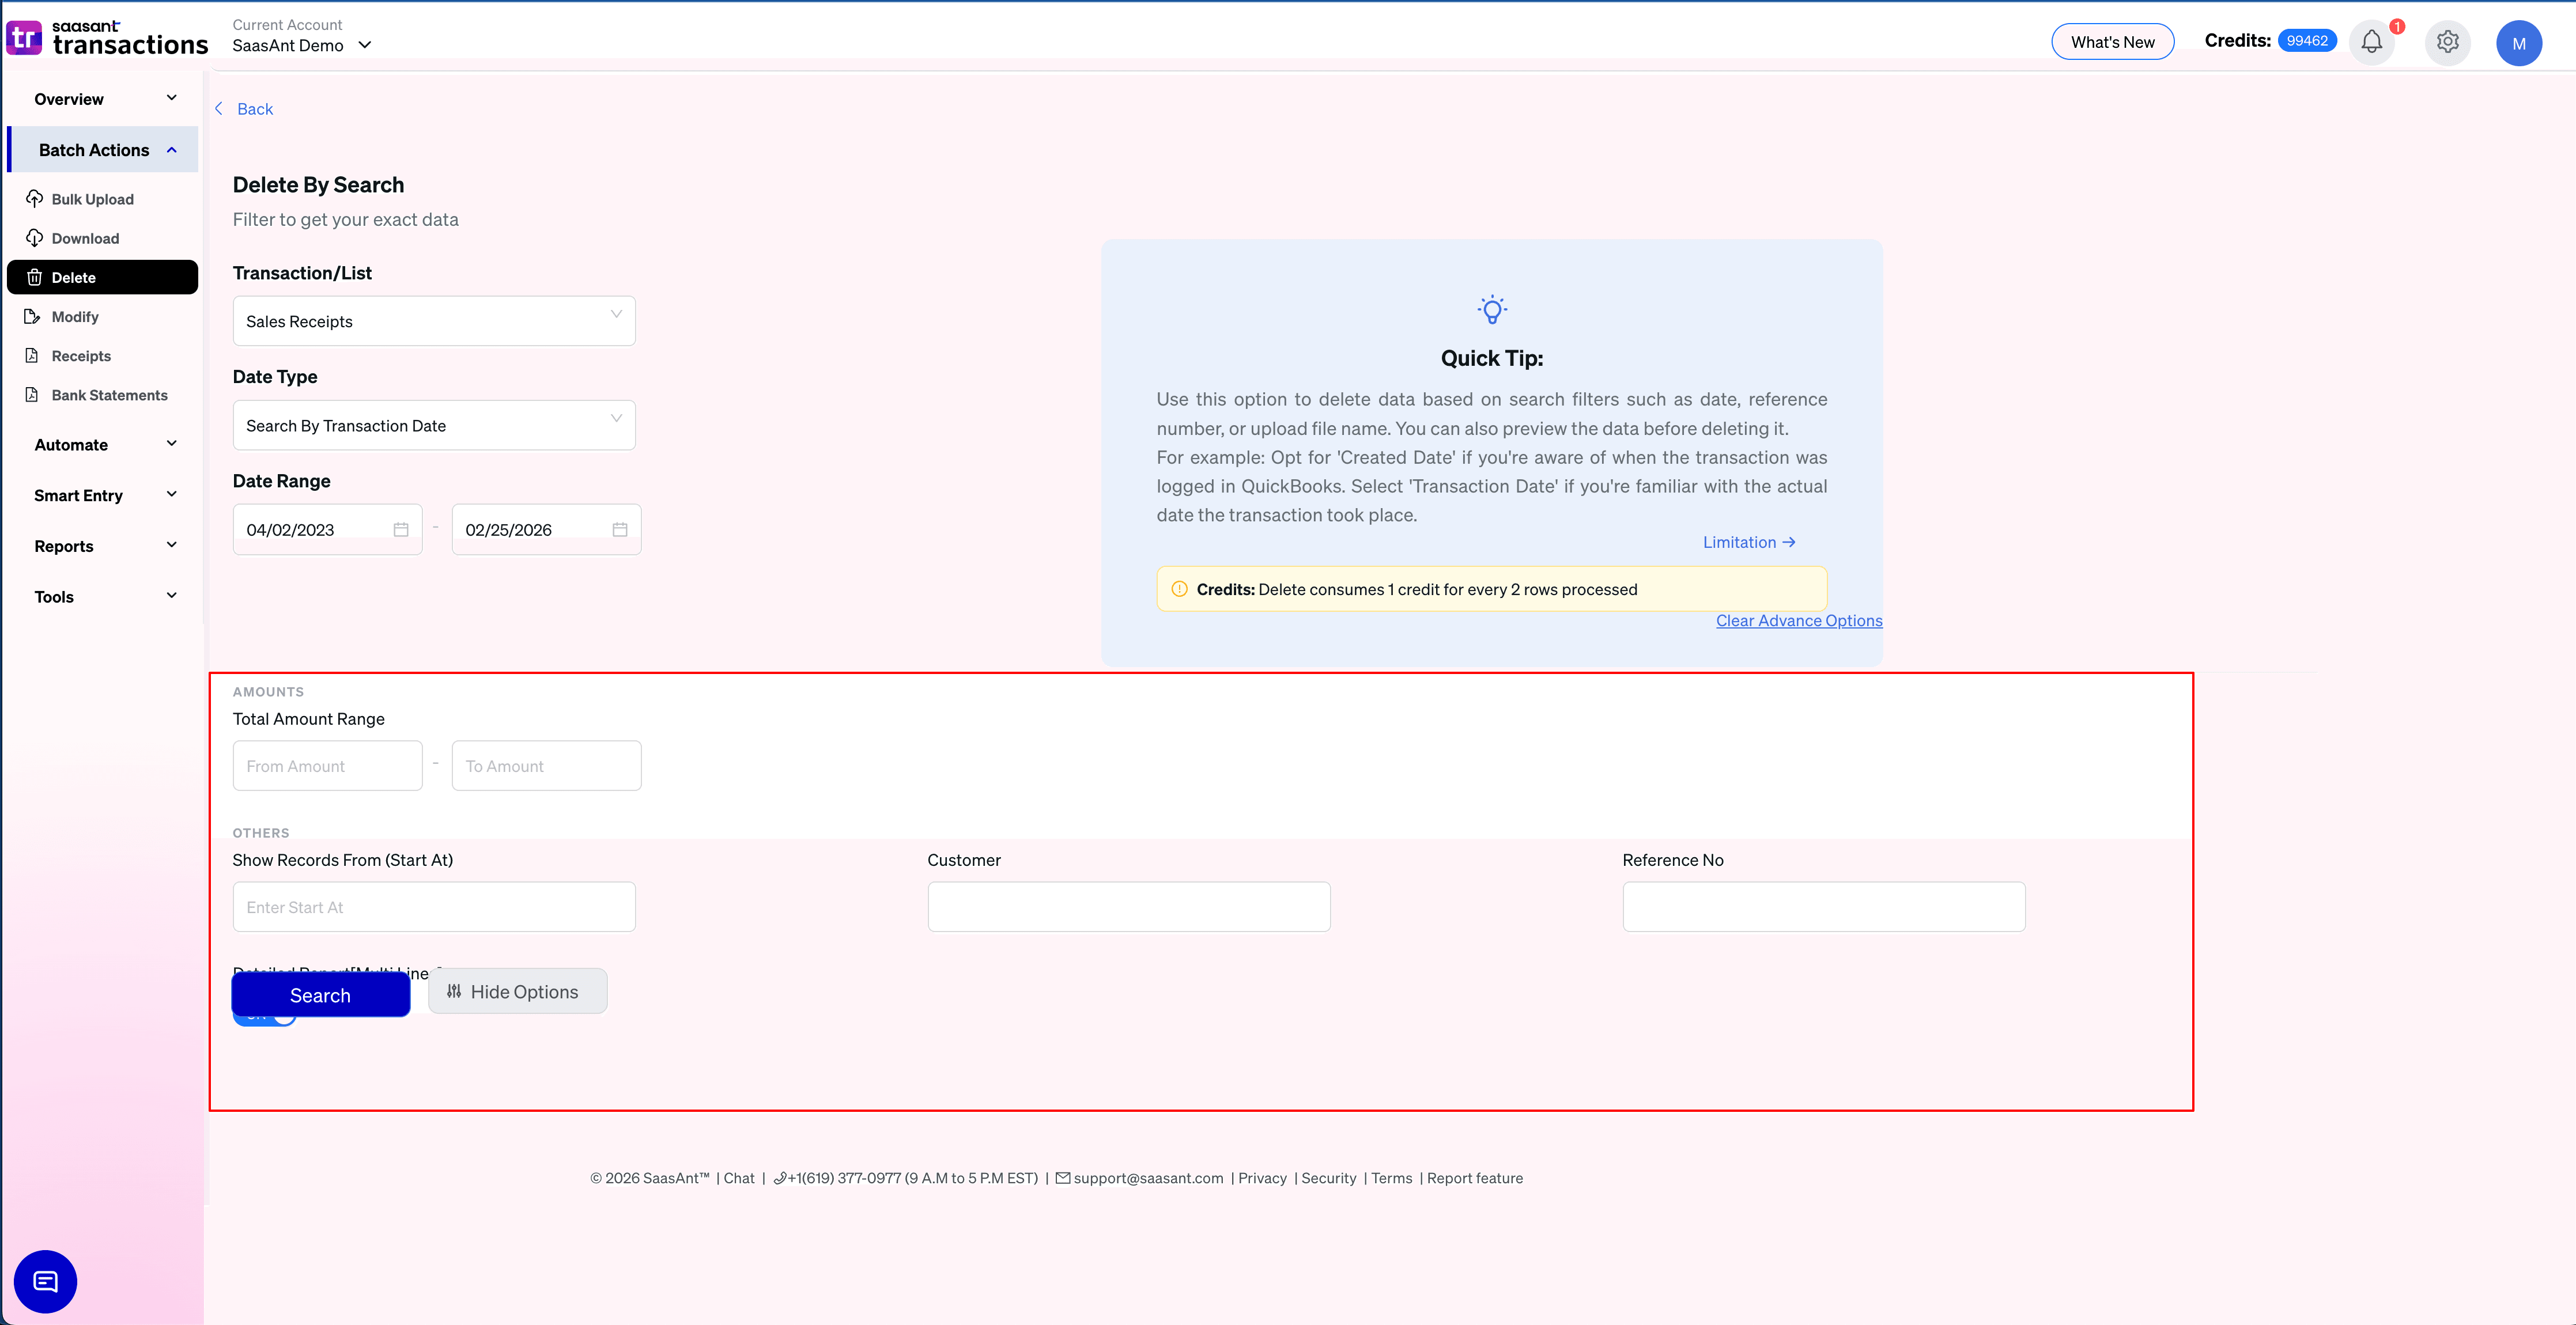The height and width of the screenshot is (1325, 2576).
Task: Open settings via the gear icon
Action: coord(2447,42)
